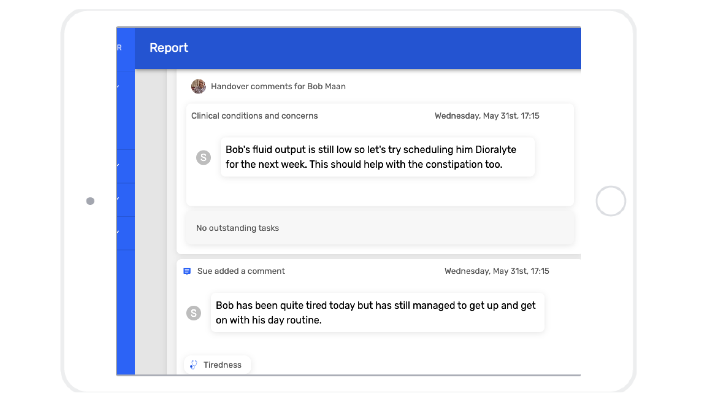
Task: Click 'Sue added a comment' heading
Action: [x=241, y=271]
